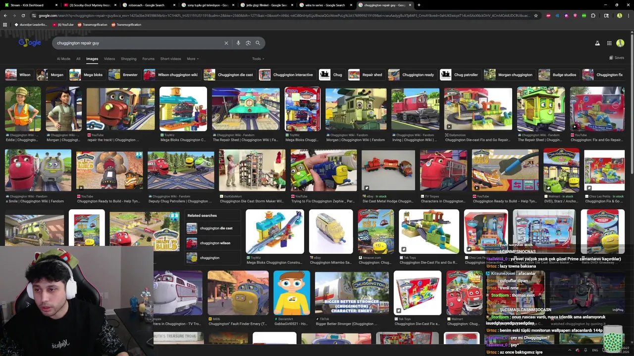Click 'Mega Bloks Chuggington Constru...' caption
The width and height of the screenshot is (634, 356).
pyautogui.click(x=274, y=263)
